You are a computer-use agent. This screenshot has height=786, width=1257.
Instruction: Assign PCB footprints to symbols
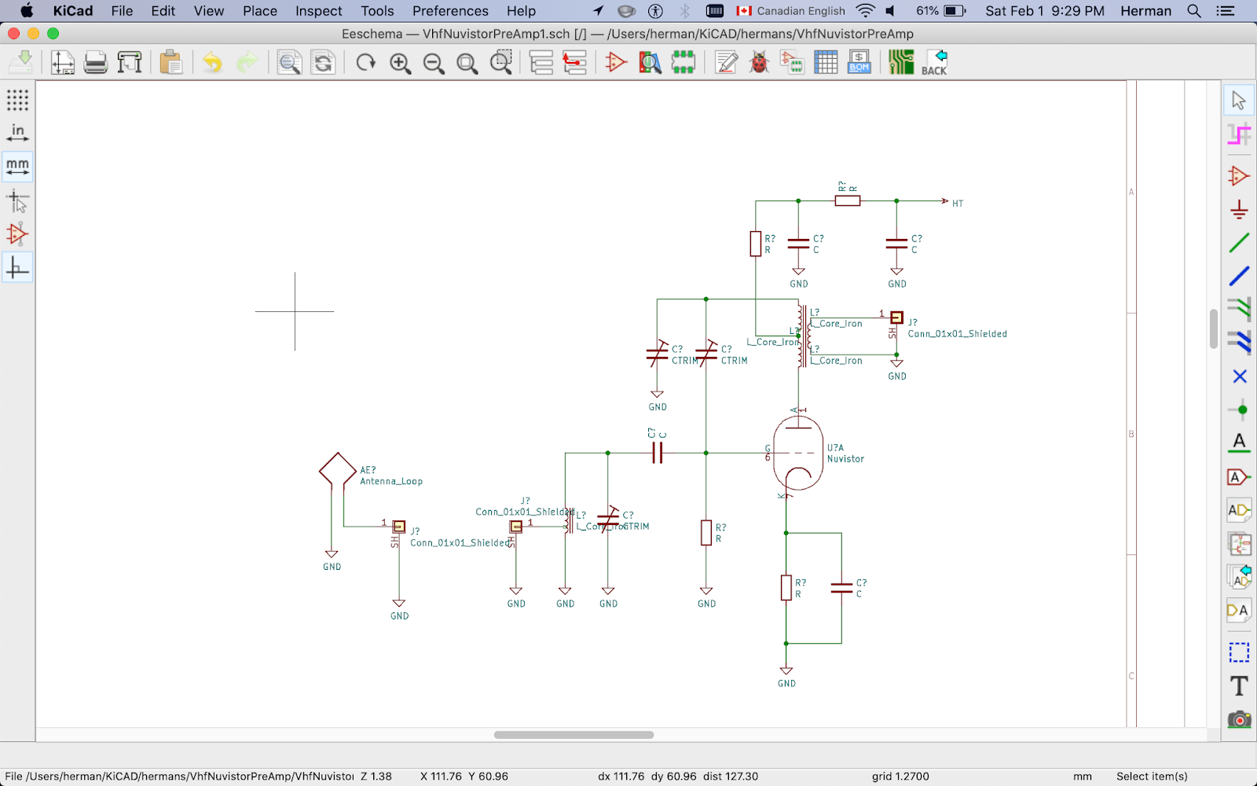(792, 62)
